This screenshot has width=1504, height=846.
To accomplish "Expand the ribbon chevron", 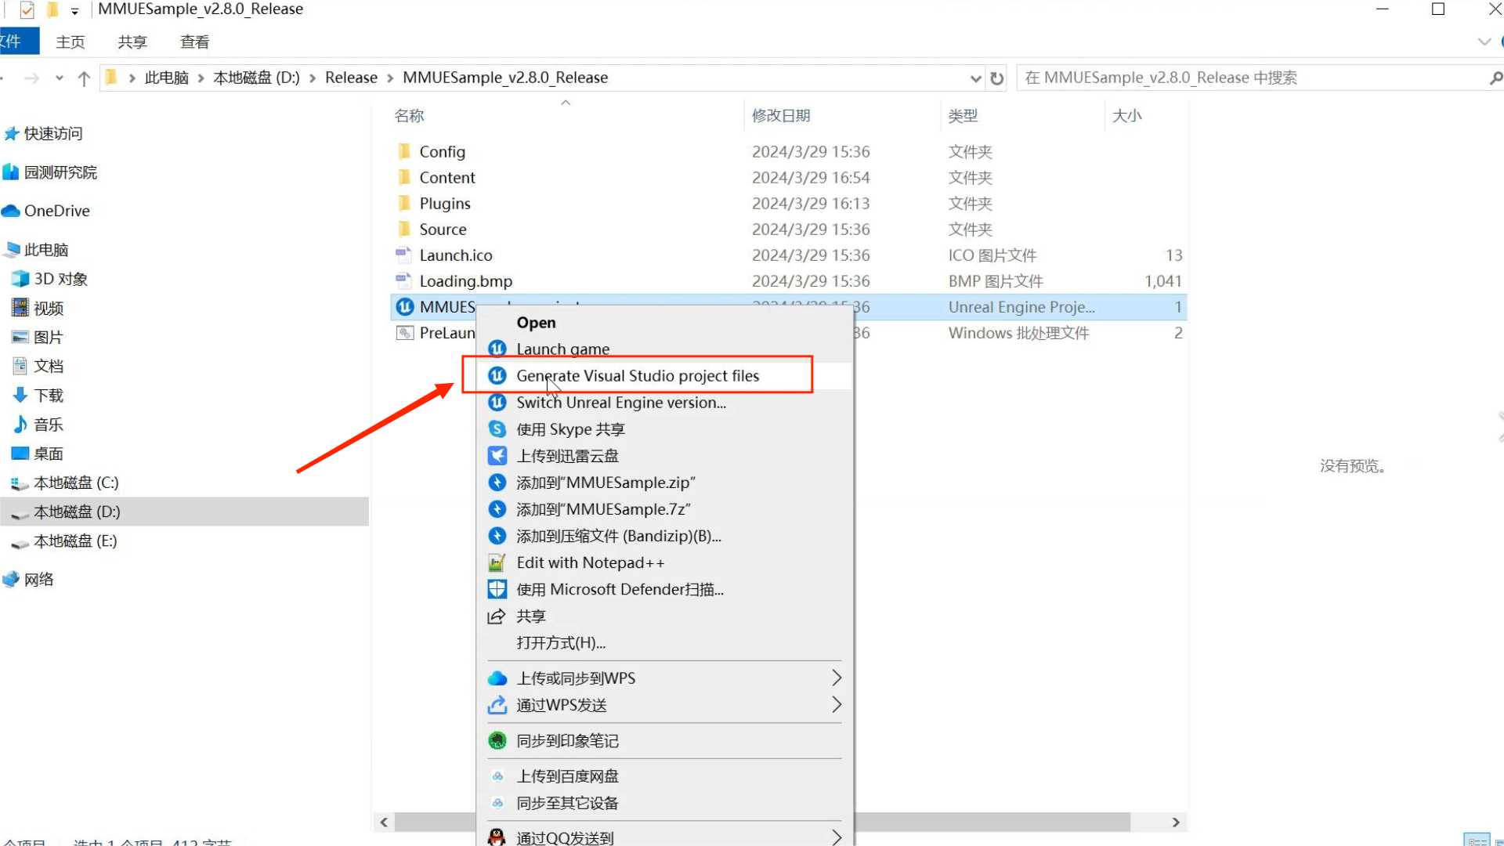I will [1484, 42].
